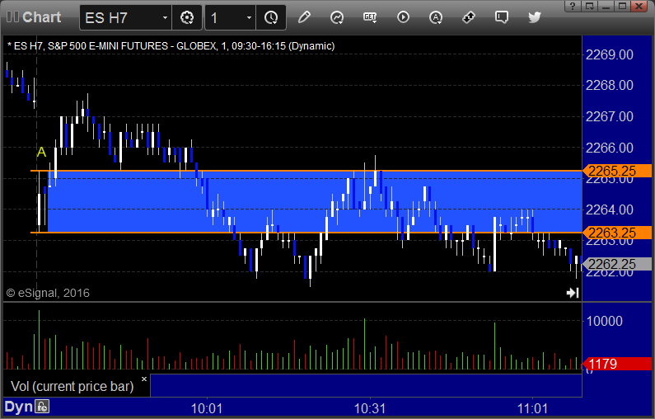The height and width of the screenshot is (419, 655).
Task: Click the scroll-to-latest-bar arrow icon
Action: [x=573, y=293]
